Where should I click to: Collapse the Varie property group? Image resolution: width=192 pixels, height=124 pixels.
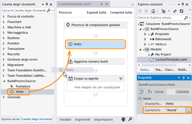point(140,99)
